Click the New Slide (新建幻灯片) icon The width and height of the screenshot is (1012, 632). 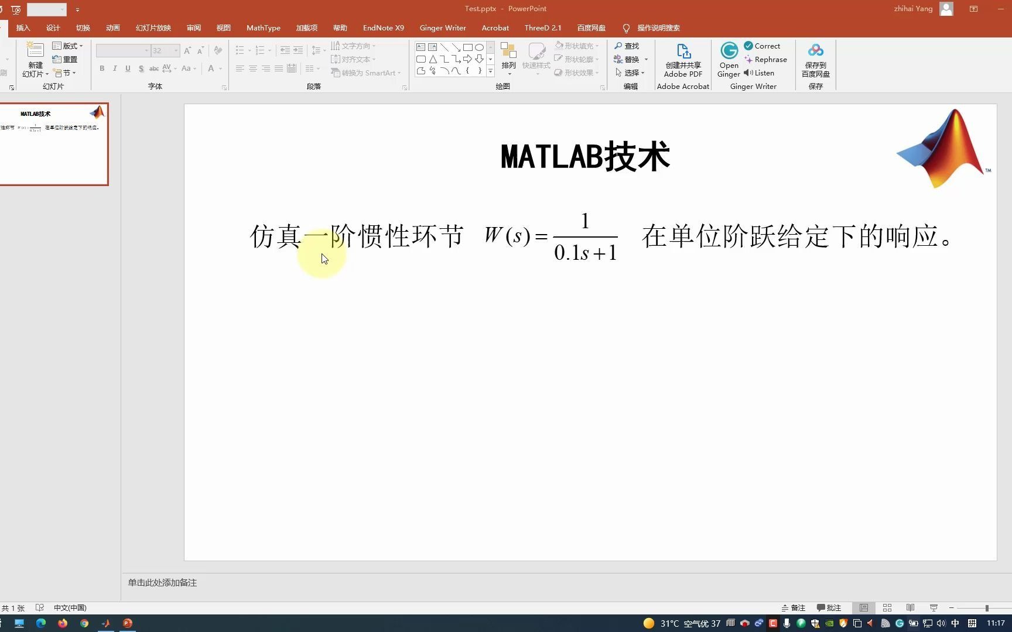click(35, 50)
